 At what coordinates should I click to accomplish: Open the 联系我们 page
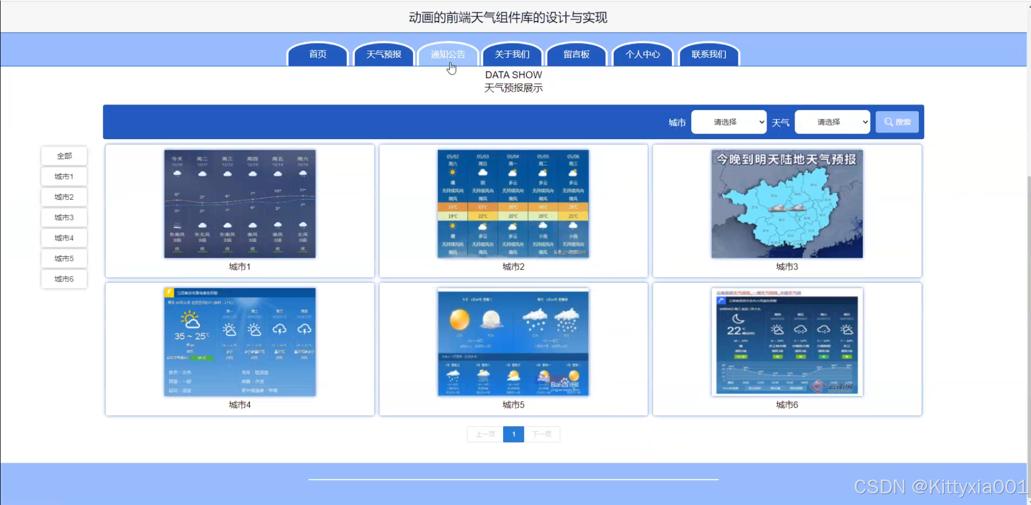709,54
